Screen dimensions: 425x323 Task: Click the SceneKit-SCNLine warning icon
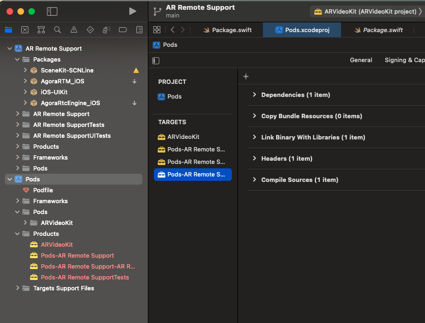pos(136,71)
